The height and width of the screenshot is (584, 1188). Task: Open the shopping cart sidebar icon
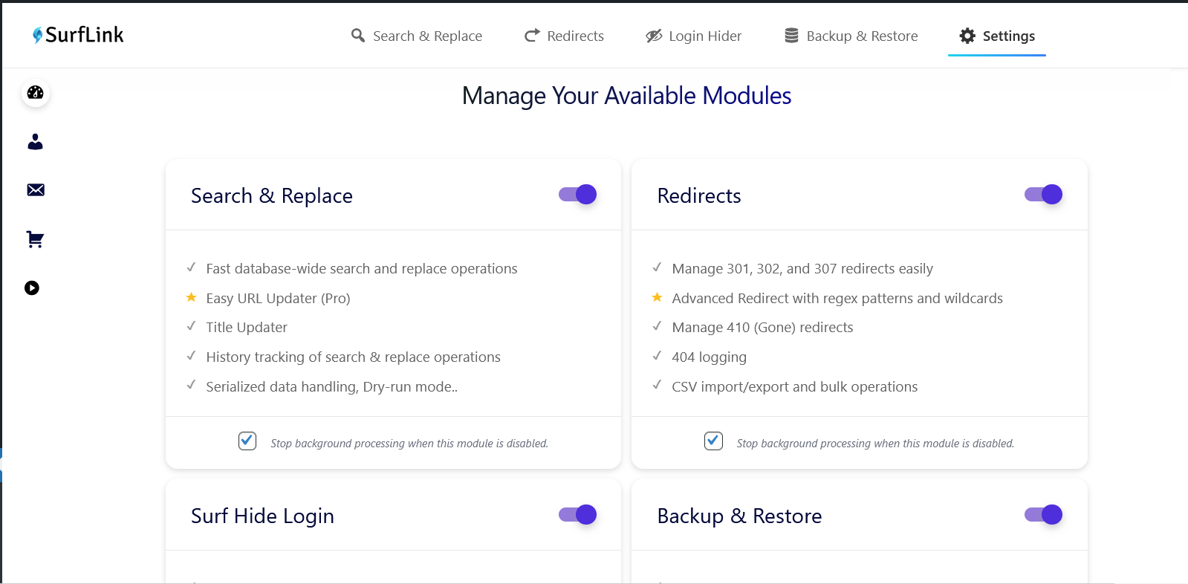coord(35,239)
